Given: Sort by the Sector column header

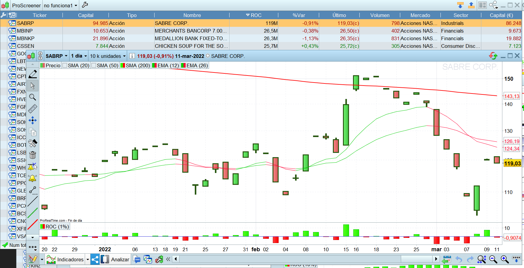Looking at the screenshot, I should tap(461, 15).
